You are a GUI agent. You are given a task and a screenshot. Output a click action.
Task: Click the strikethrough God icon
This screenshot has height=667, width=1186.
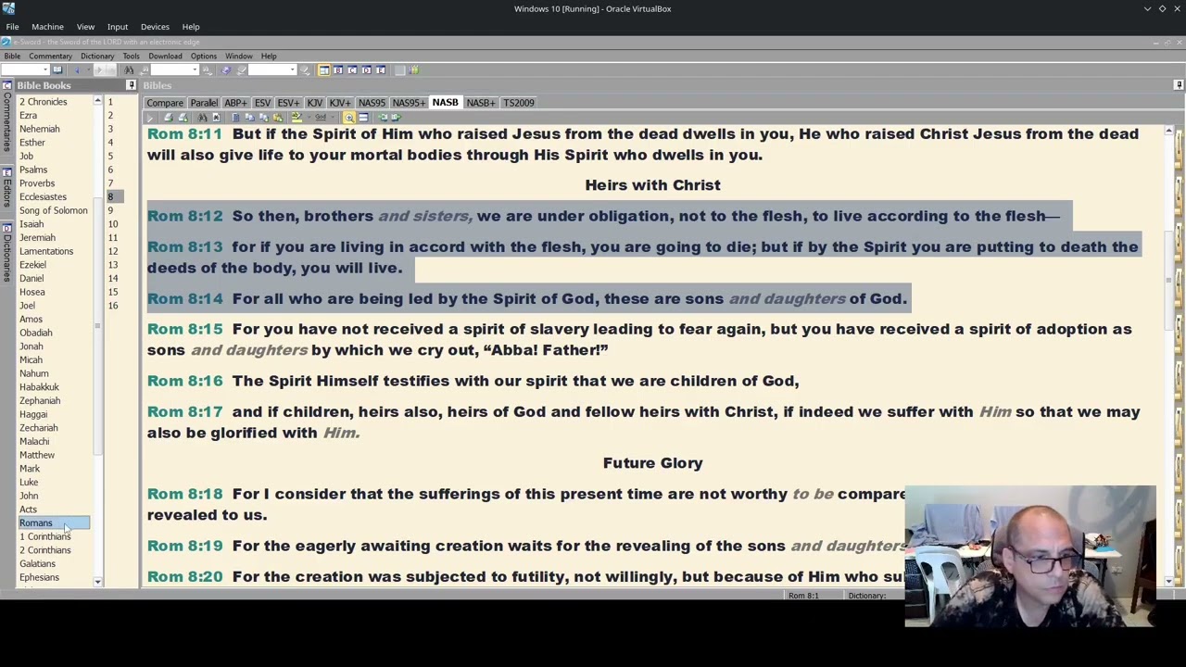tap(321, 118)
